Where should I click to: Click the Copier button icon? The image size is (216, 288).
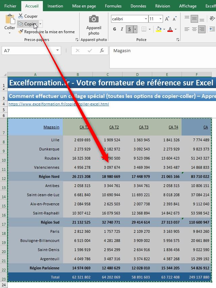(20, 24)
